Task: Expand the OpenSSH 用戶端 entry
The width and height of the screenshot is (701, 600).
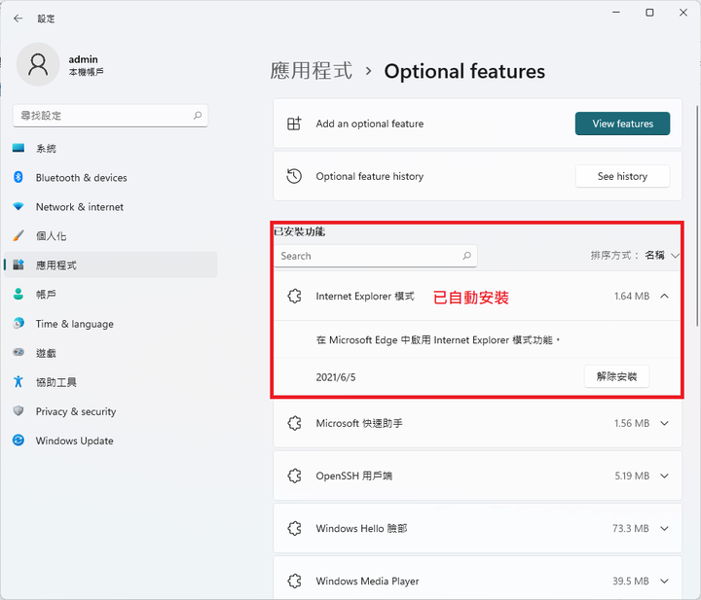Action: 664,476
